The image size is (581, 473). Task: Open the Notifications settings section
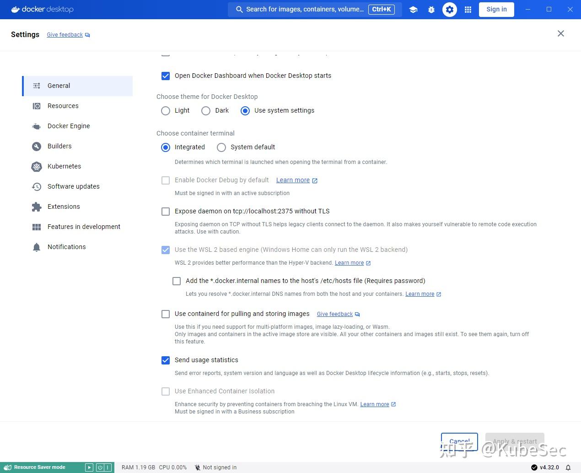pyautogui.click(x=67, y=247)
